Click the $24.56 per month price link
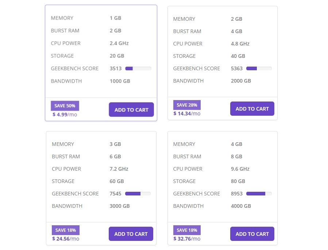Screen dimensions: 328x250 pyautogui.click(x=65, y=239)
